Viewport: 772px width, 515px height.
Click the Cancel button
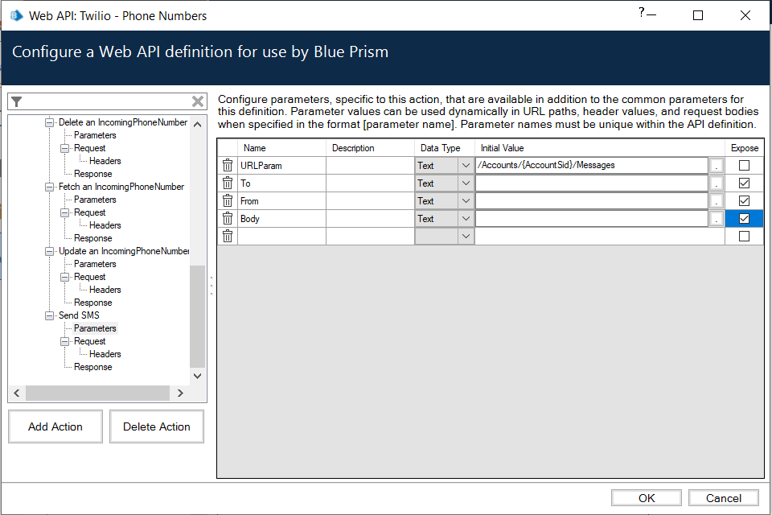[x=723, y=498]
